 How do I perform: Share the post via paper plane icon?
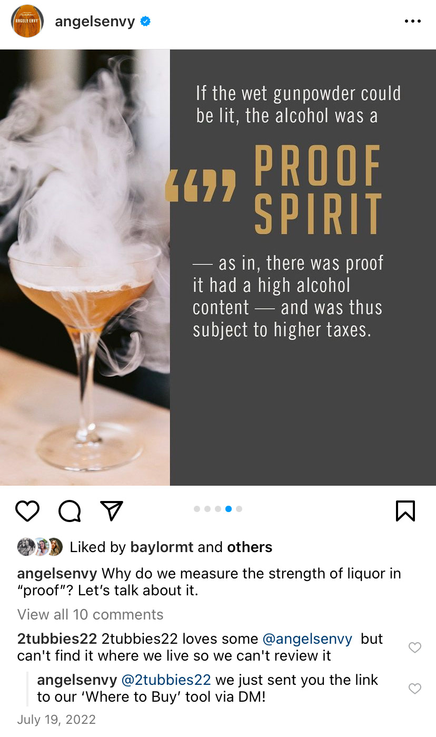[x=112, y=510]
